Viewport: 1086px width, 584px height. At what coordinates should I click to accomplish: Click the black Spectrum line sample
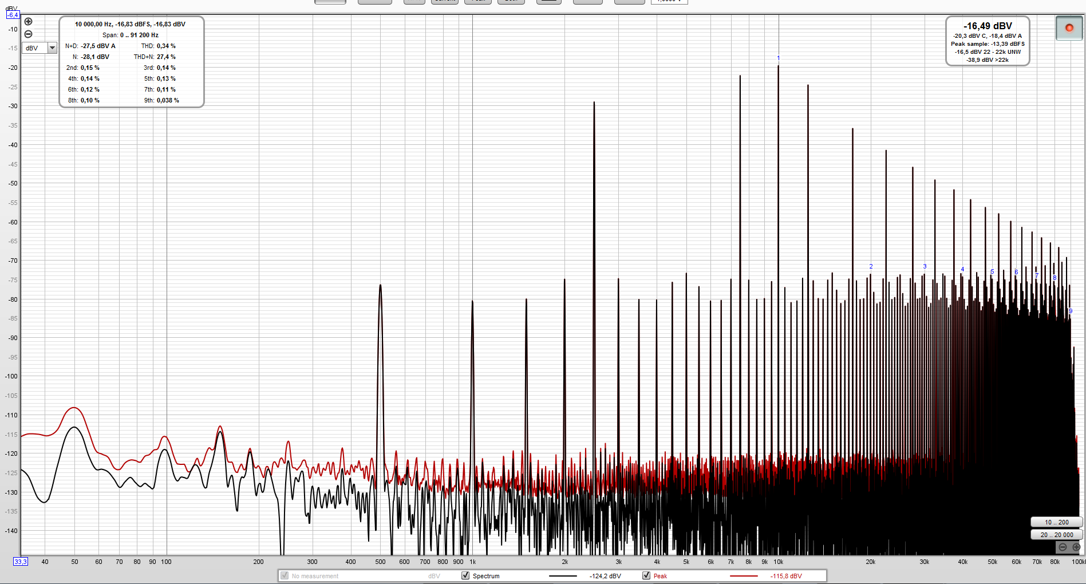pos(563,576)
